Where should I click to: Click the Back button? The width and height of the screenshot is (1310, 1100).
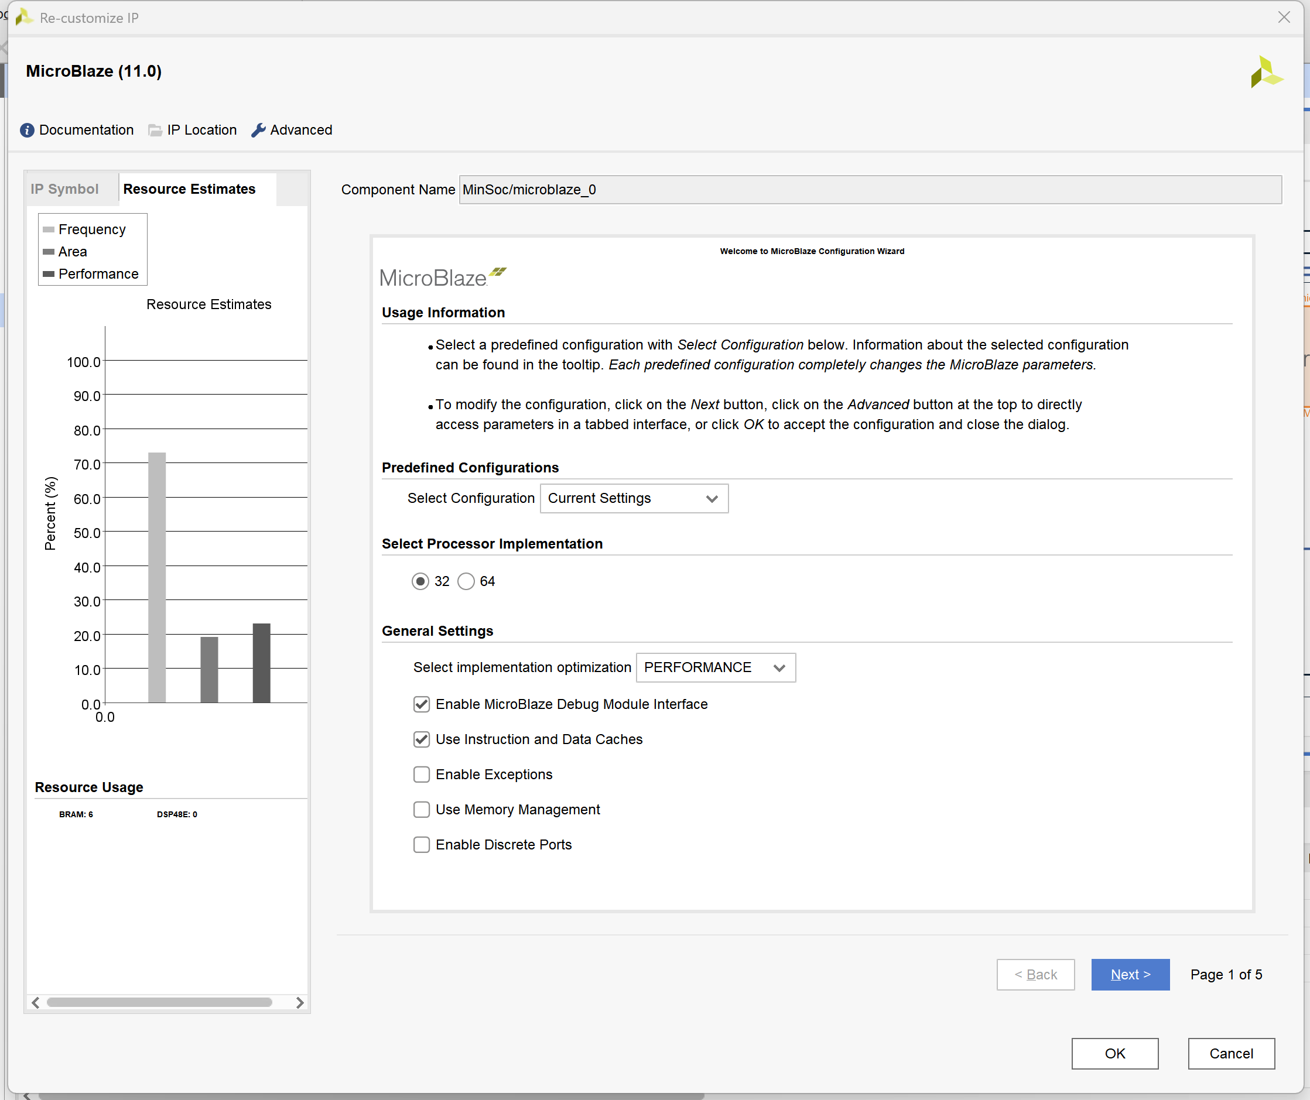1035,974
